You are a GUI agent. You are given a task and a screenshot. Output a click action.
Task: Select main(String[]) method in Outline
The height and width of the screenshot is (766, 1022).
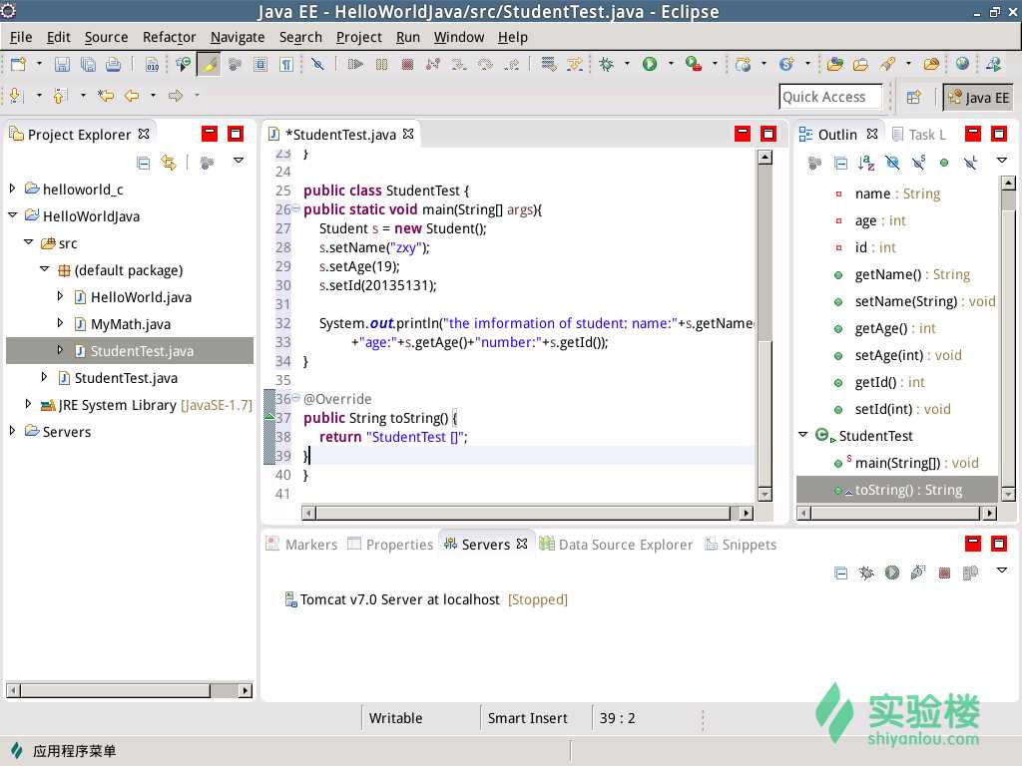[906, 463]
